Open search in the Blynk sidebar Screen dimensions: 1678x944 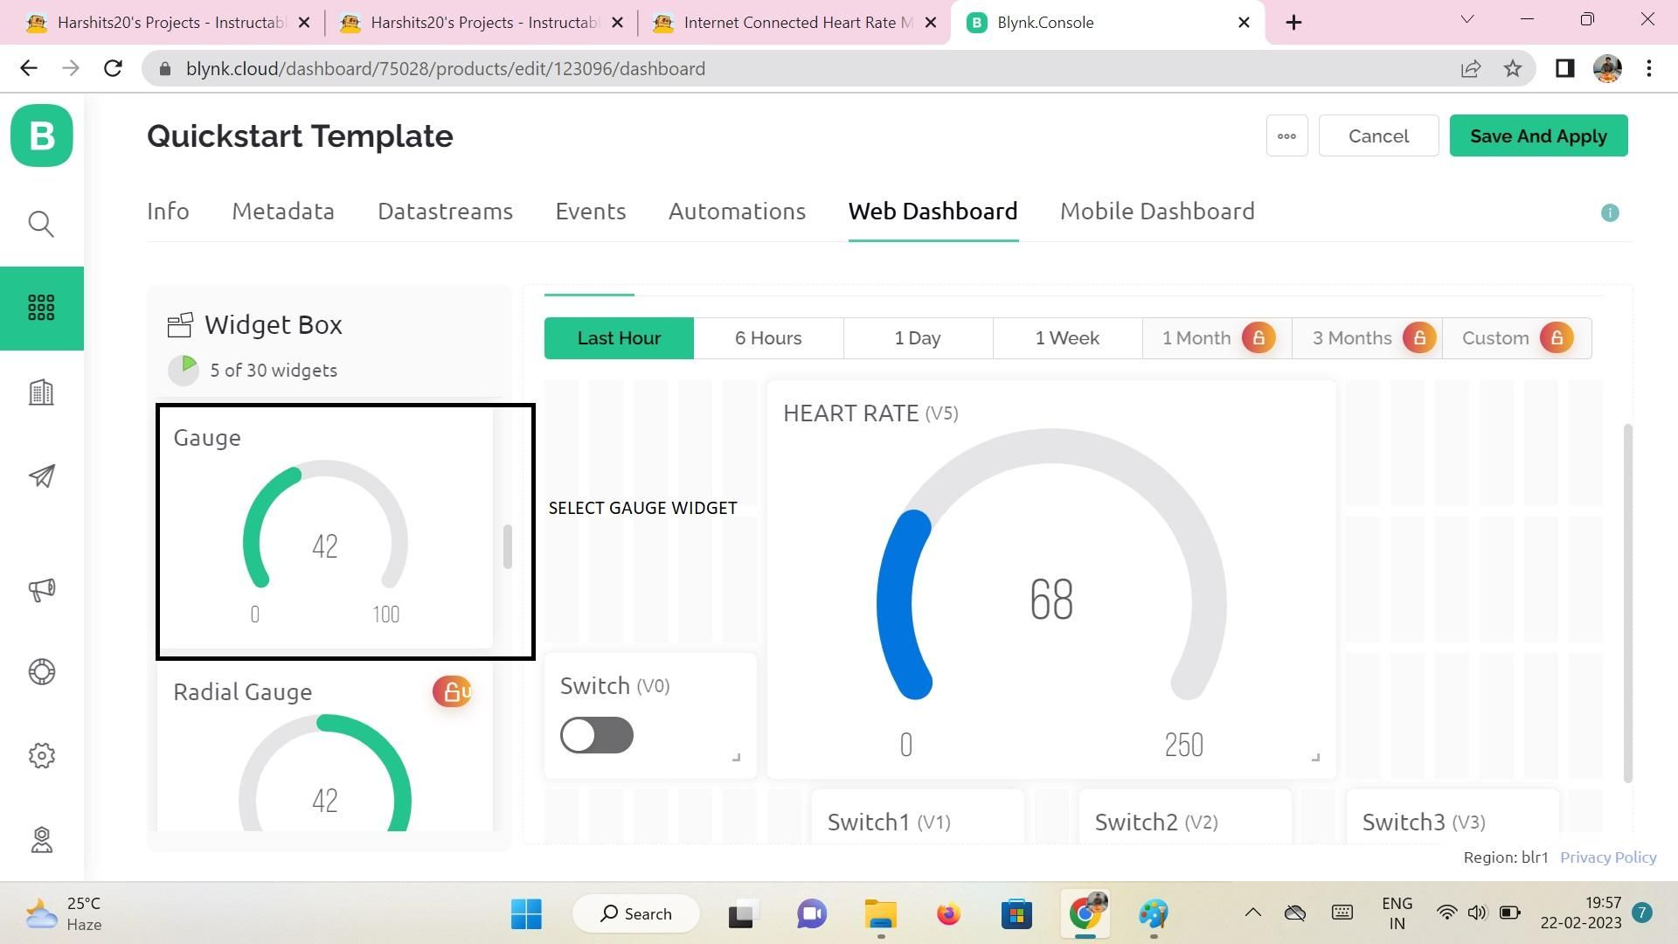pos(41,224)
